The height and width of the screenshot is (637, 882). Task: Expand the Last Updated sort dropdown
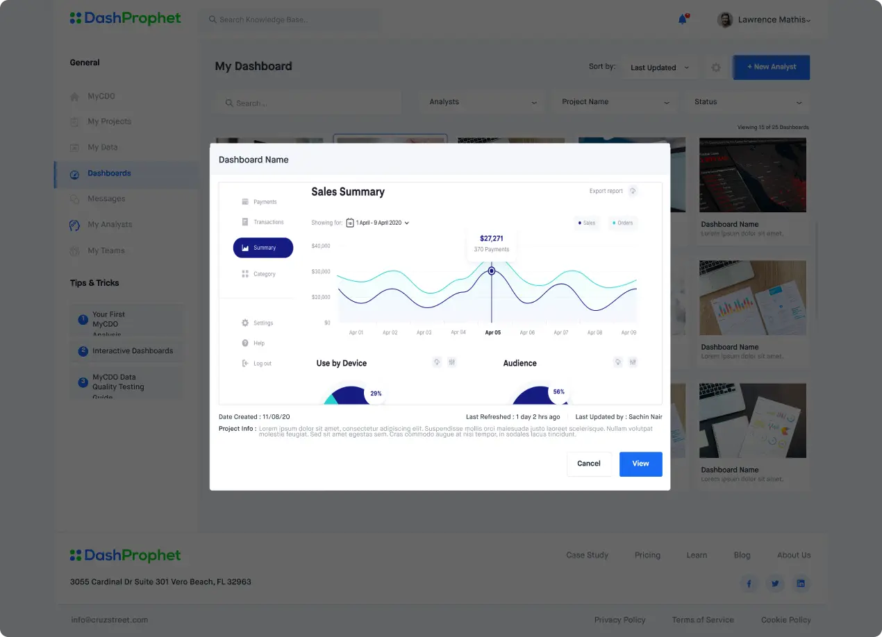[x=659, y=67]
